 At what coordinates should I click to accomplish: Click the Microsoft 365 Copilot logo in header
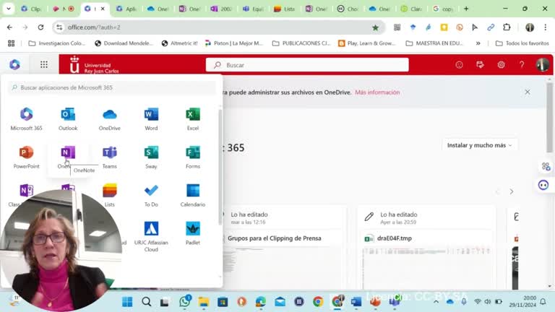click(x=14, y=64)
